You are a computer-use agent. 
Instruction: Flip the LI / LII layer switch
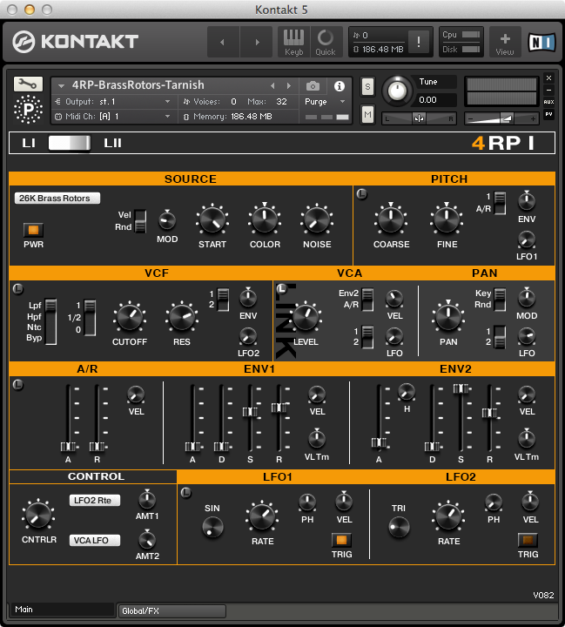click(70, 143)
